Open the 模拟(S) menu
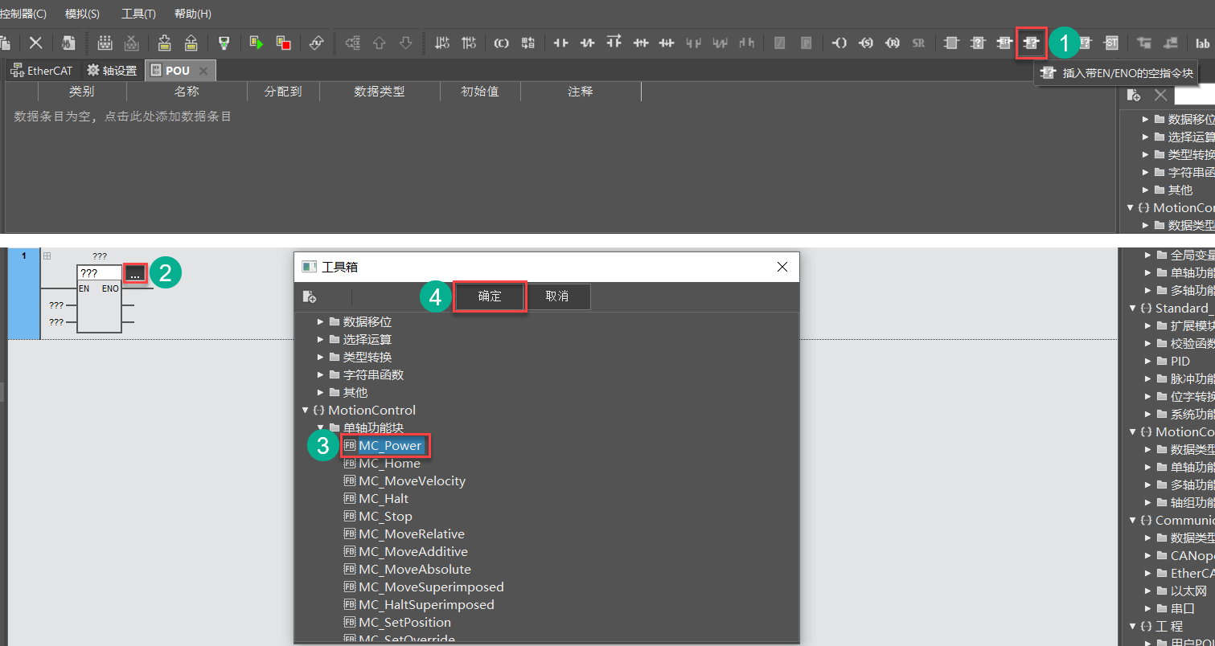1215x646 pixels. point(83,14)
